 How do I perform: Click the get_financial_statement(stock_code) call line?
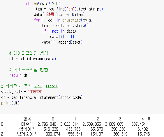point(42,97)
